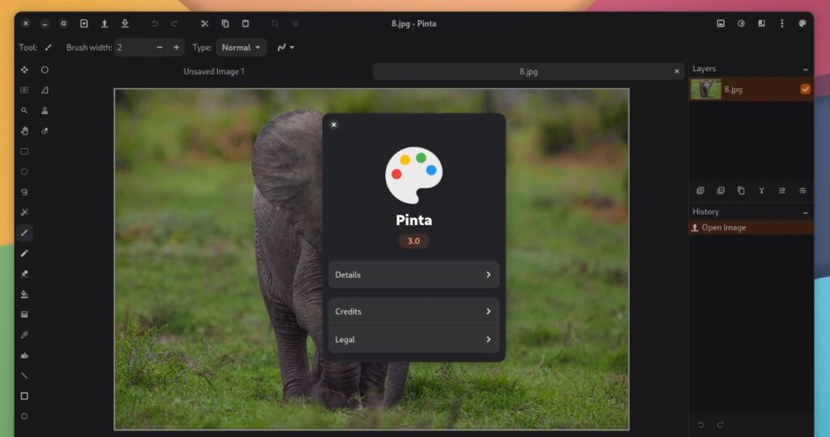Screen dimensions: 830x437
Task: Increase brush width with plus button
Action: click(176, 48)
